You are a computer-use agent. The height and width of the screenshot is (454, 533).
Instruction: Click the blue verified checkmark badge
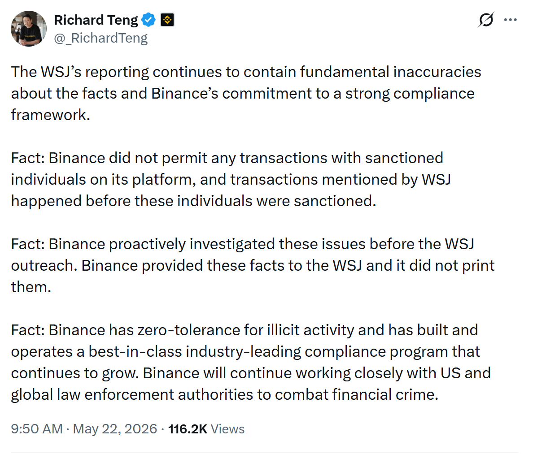[x=149, y=20]
